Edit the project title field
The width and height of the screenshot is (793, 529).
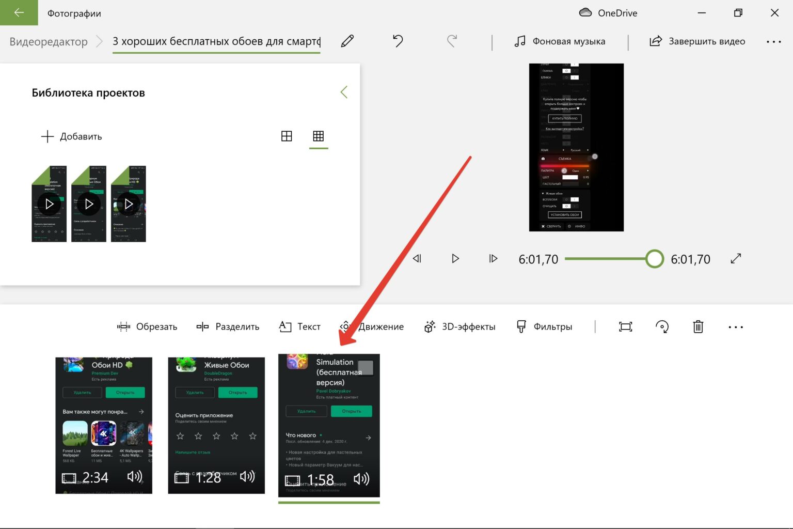216,41
